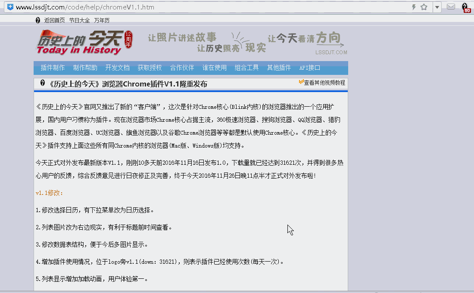Open the 谁在使用 menu item

[215, 68]
